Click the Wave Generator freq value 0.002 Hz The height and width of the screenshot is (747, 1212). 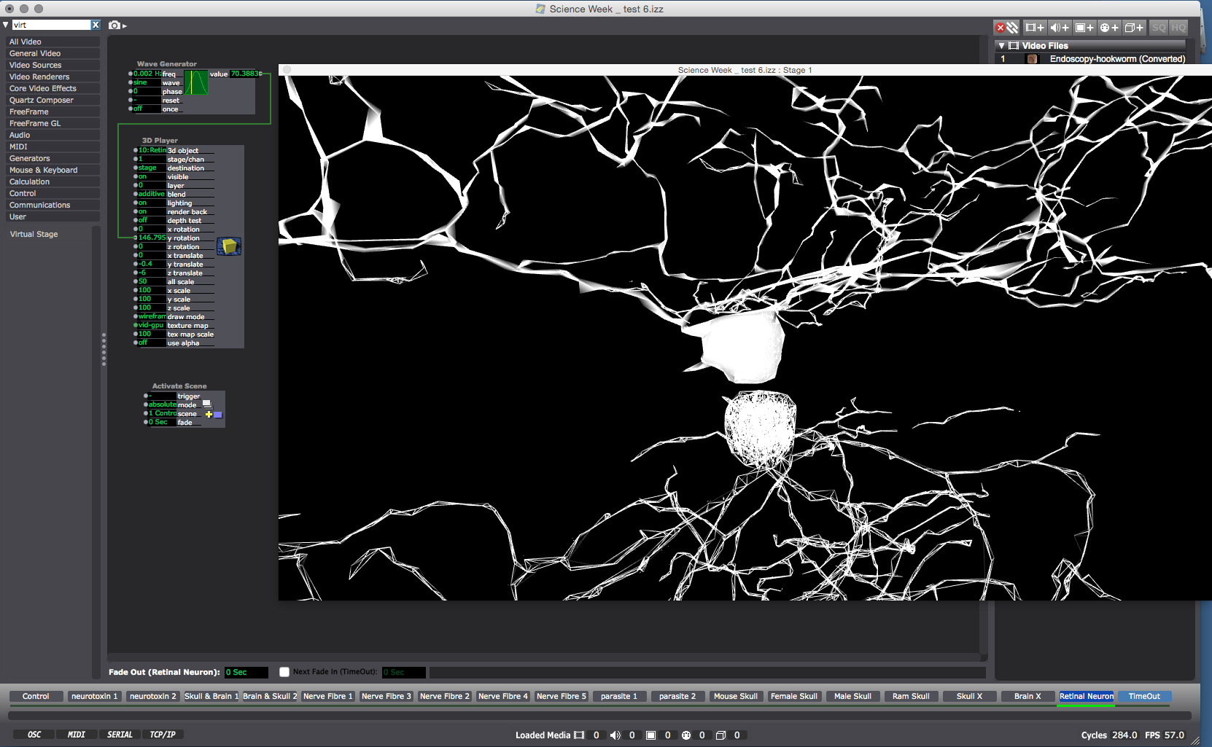pos(147,74)
